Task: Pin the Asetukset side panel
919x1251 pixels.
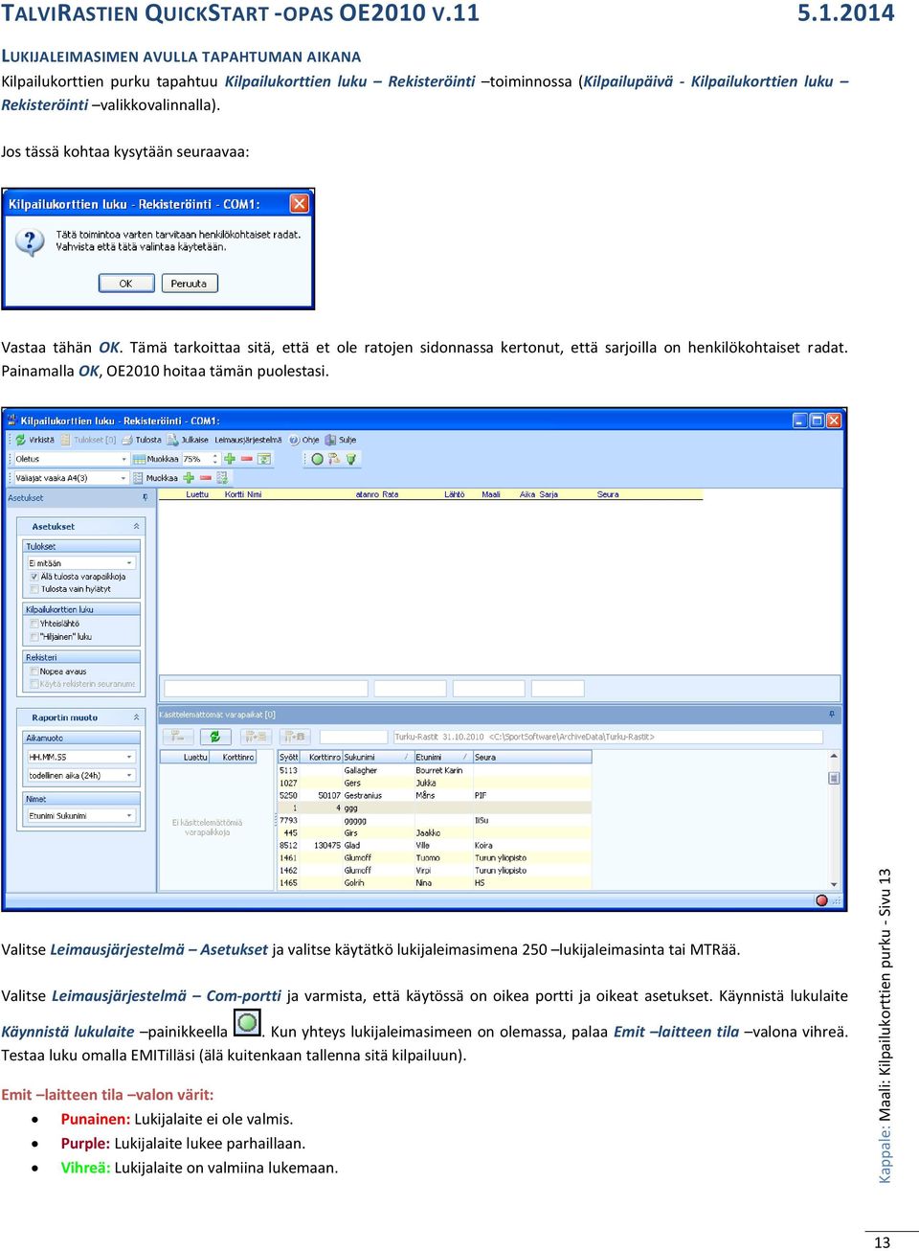Action: tap(146, 498)
